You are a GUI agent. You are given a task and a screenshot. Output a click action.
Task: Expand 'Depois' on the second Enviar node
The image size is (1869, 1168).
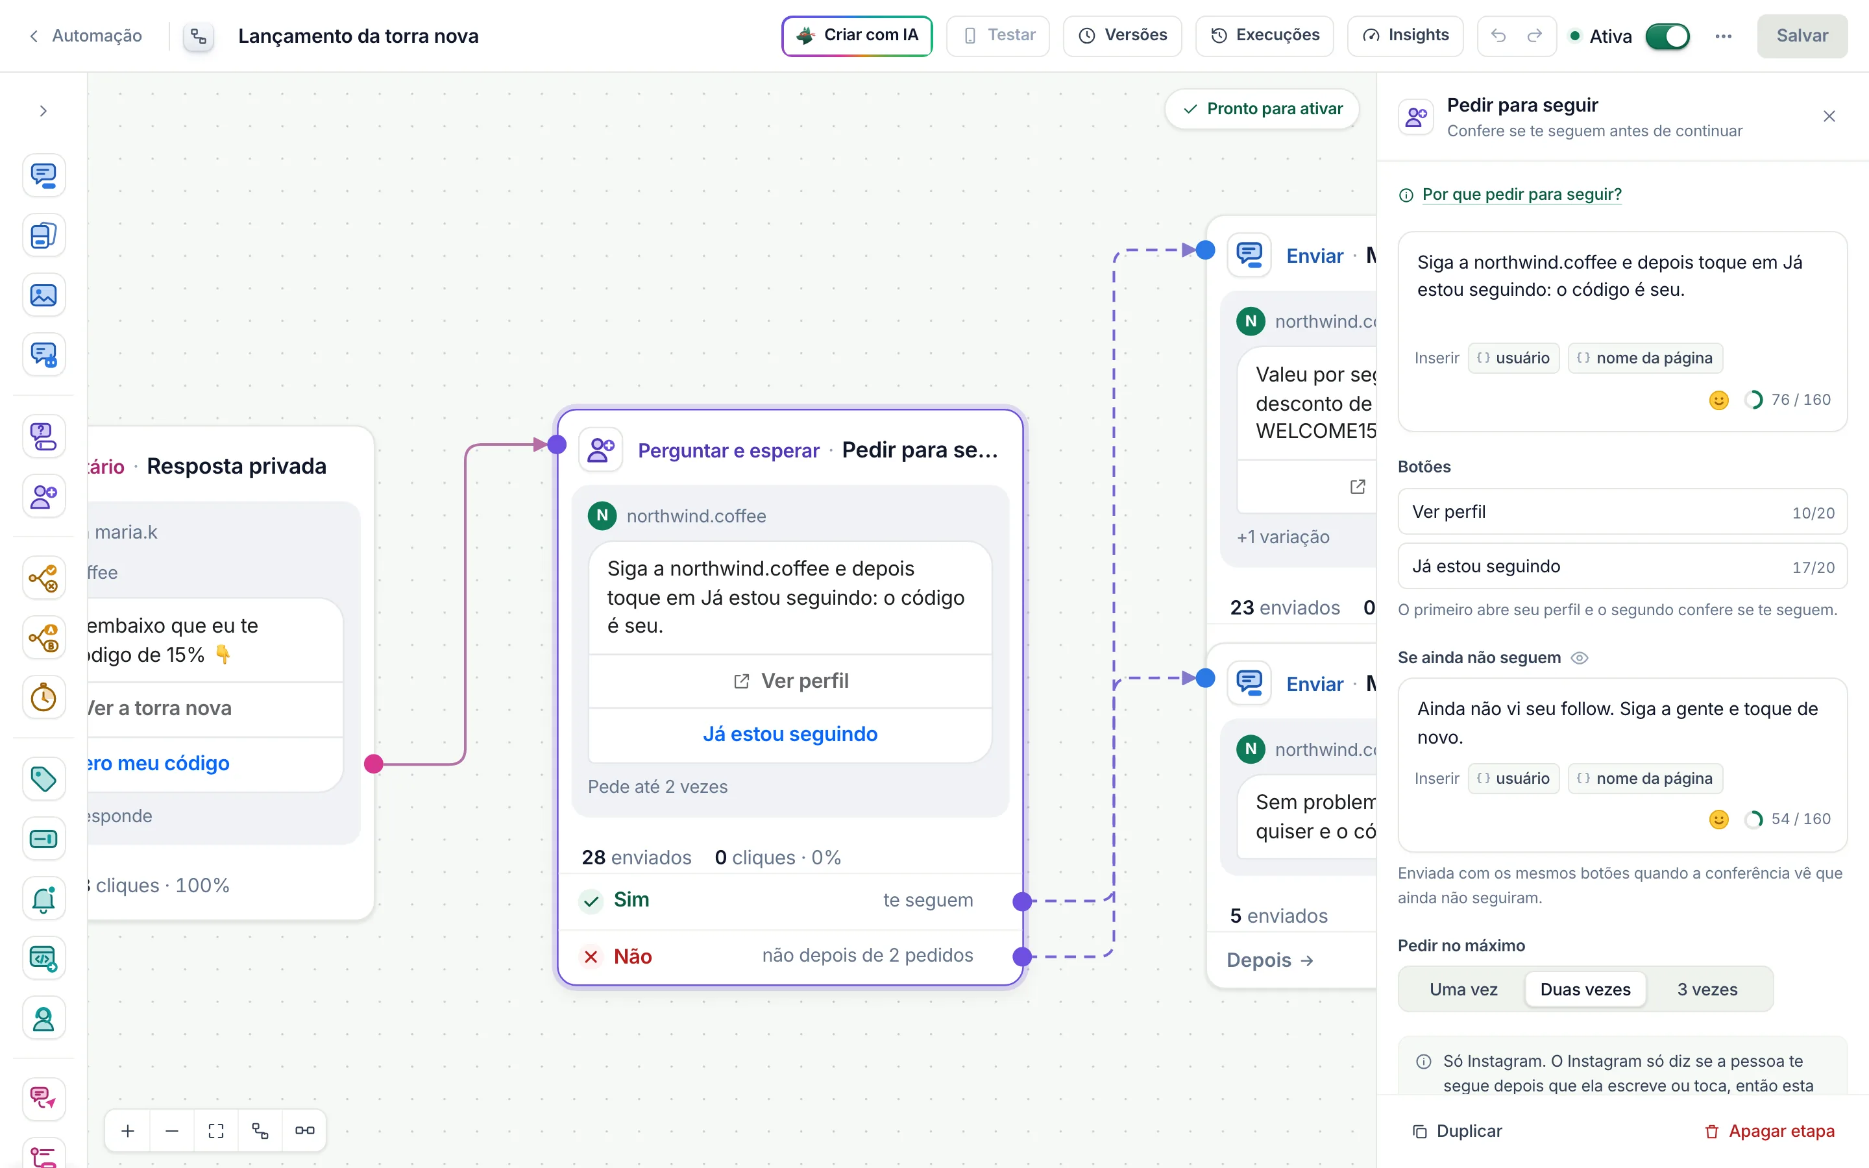tap(1271, 960)
